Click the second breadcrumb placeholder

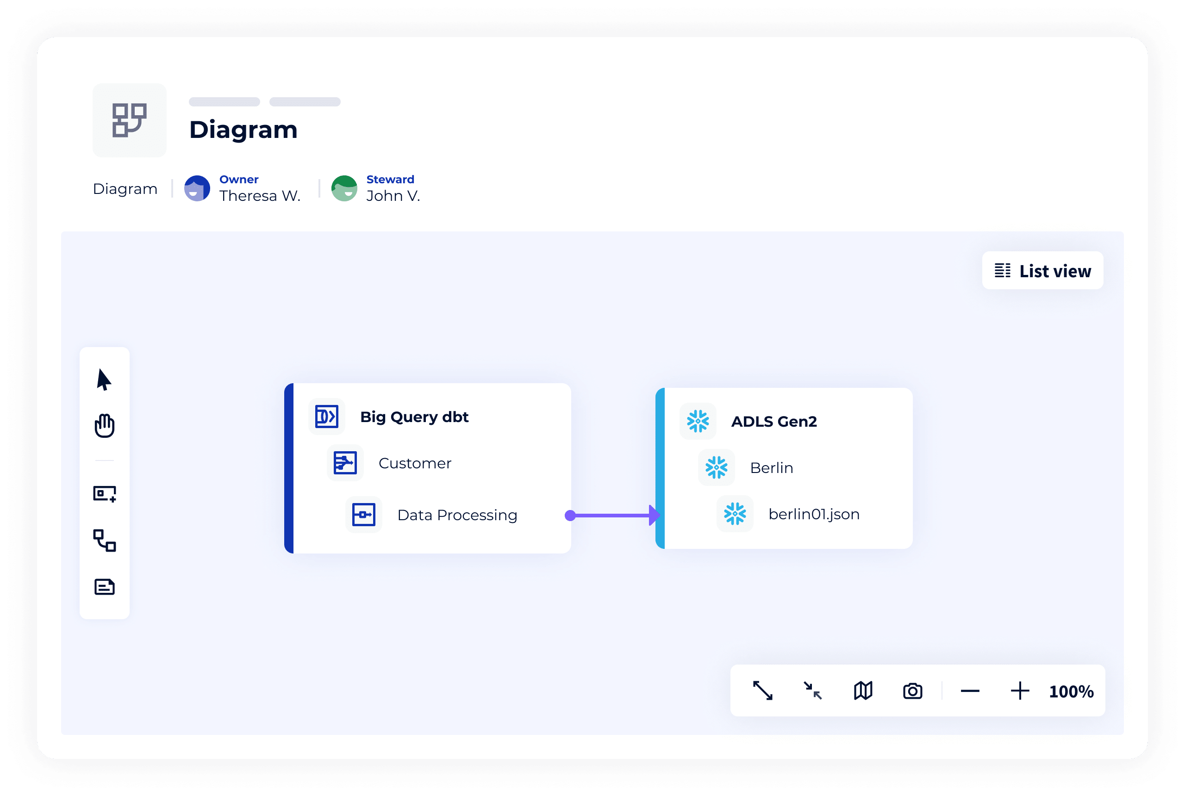point(305,101)
